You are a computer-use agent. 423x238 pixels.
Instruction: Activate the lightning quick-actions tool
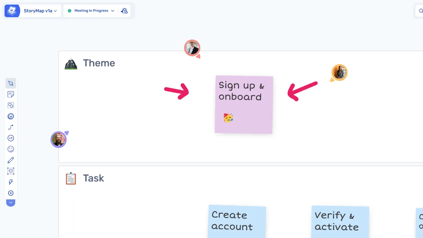pos(11,182)
